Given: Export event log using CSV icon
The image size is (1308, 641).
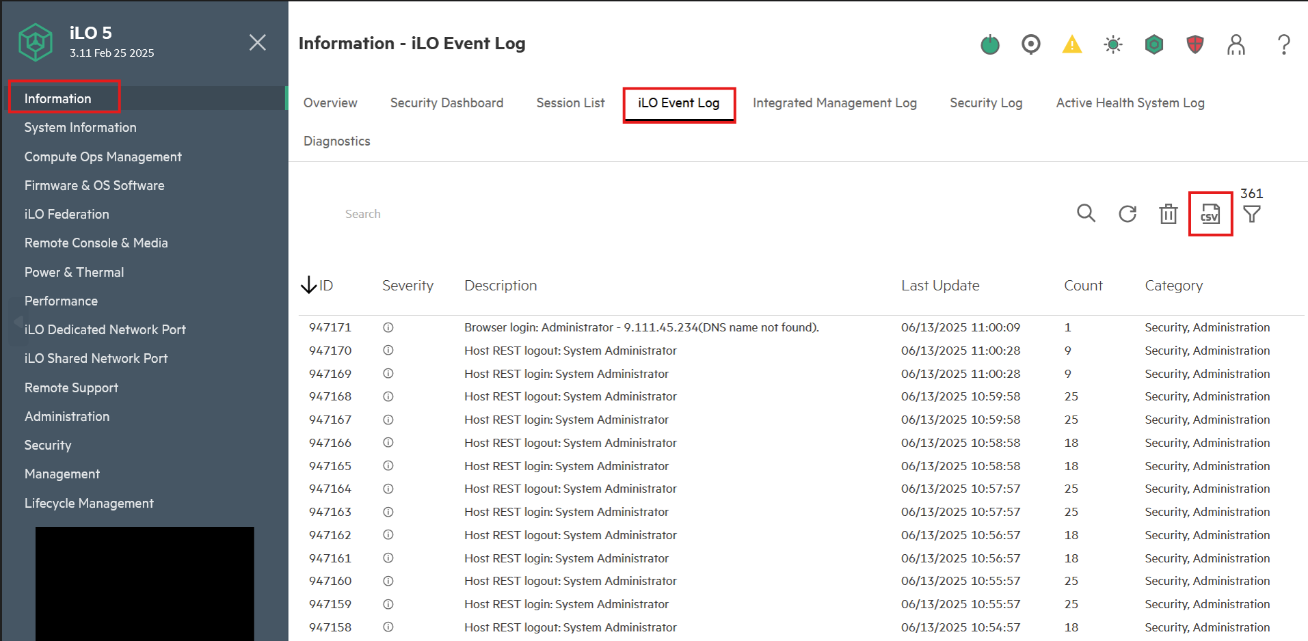Looking at the screenshot, I should coord(1210,215).
